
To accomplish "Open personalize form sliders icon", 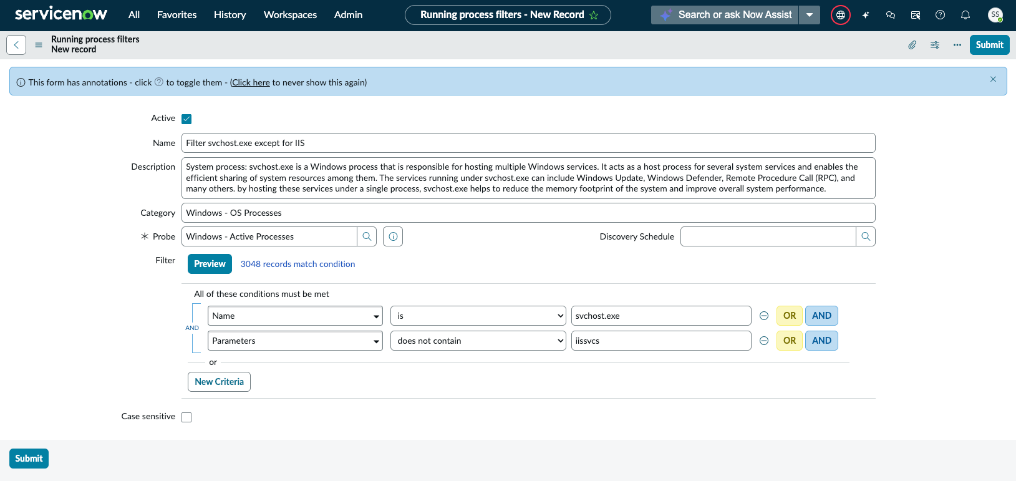I will pyautogui.click(x=935, y=45).
